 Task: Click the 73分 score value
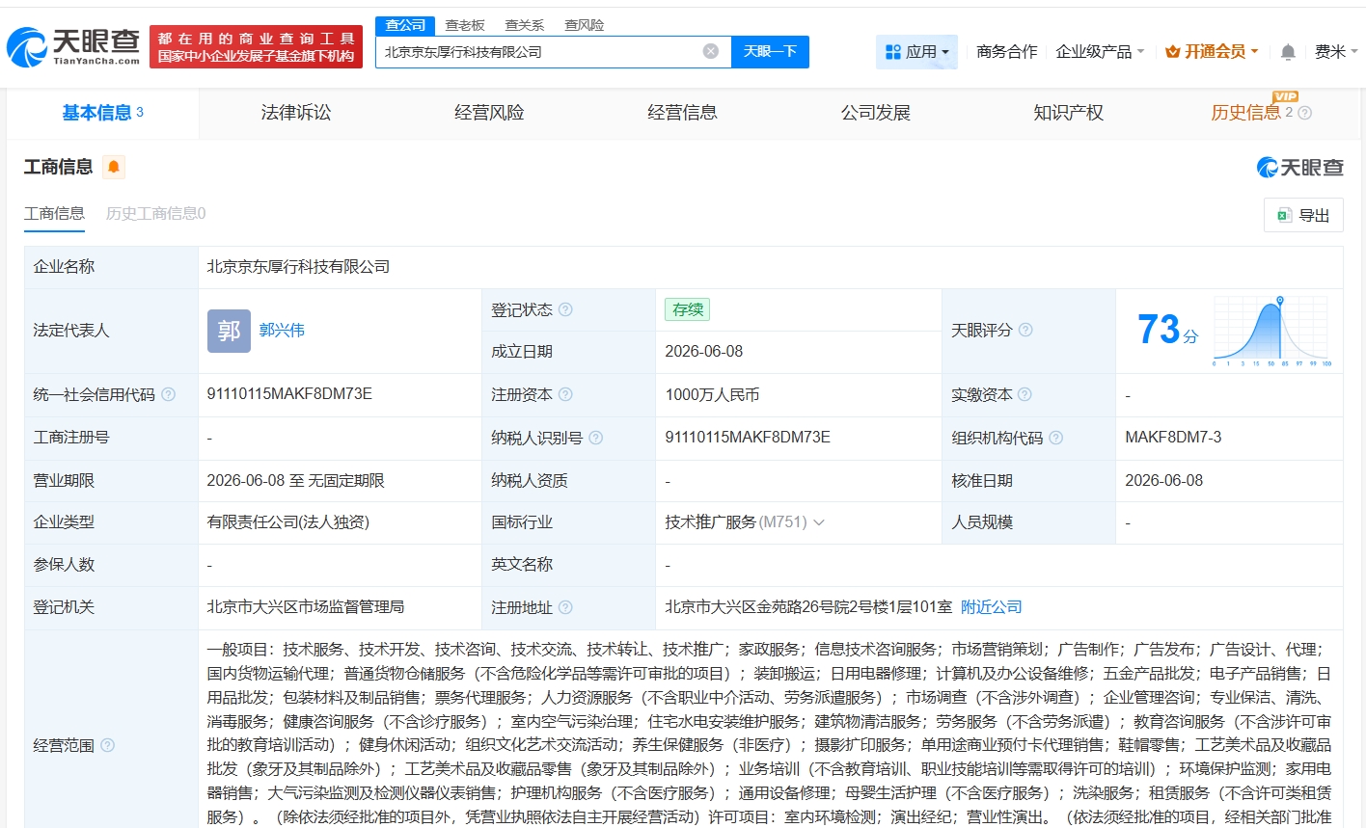(x=1167, y=331)
